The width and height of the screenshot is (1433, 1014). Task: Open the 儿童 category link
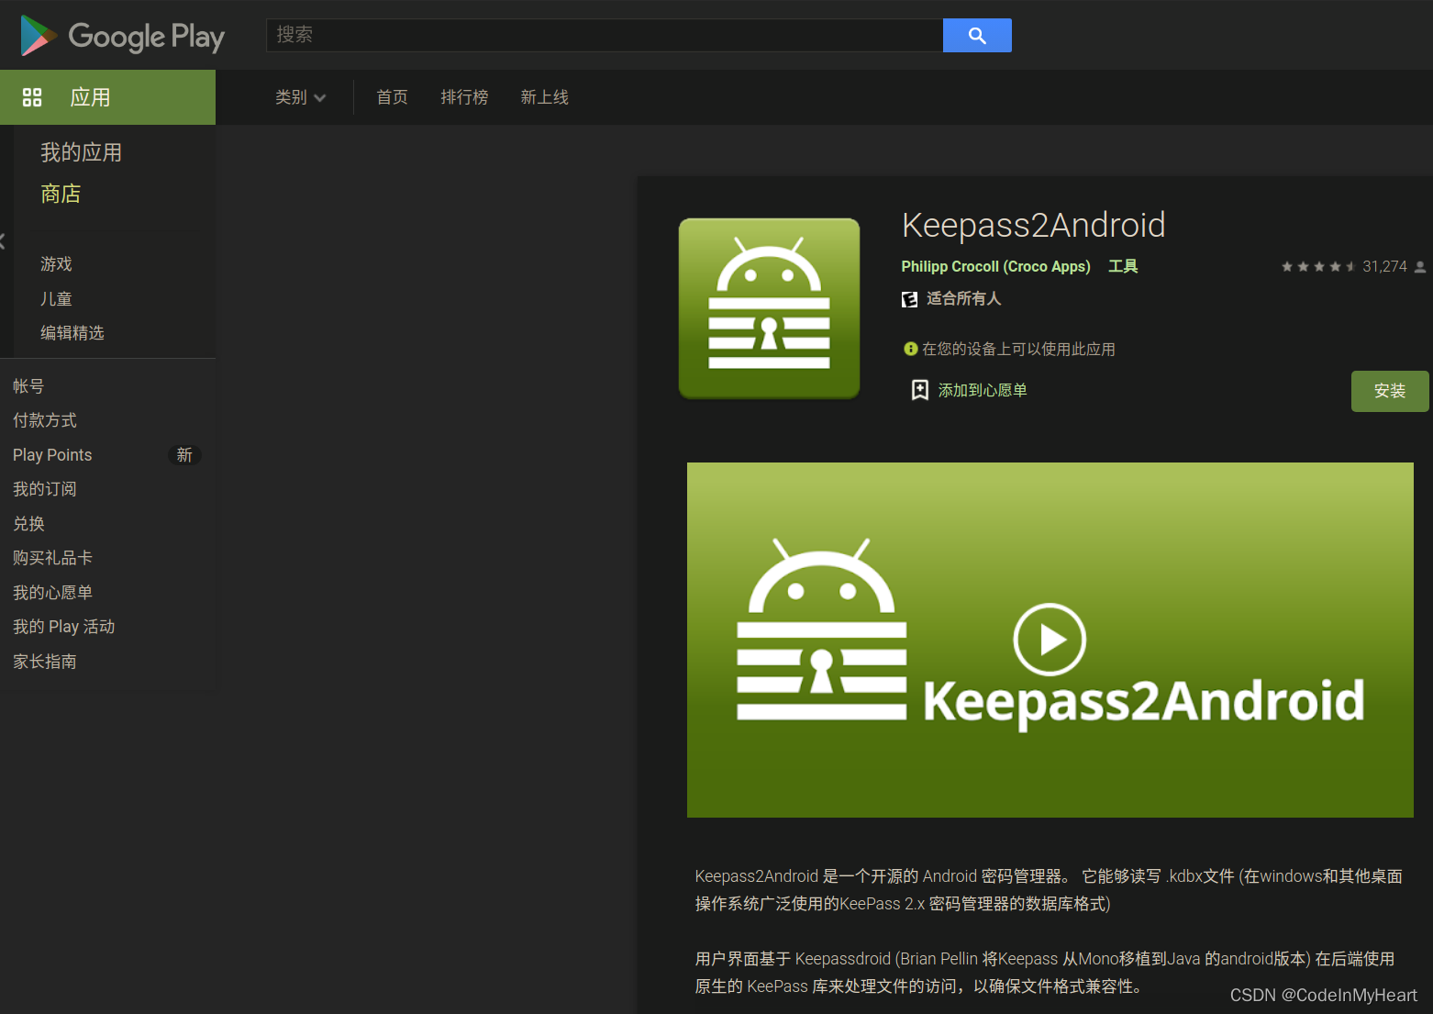[56, 299]
